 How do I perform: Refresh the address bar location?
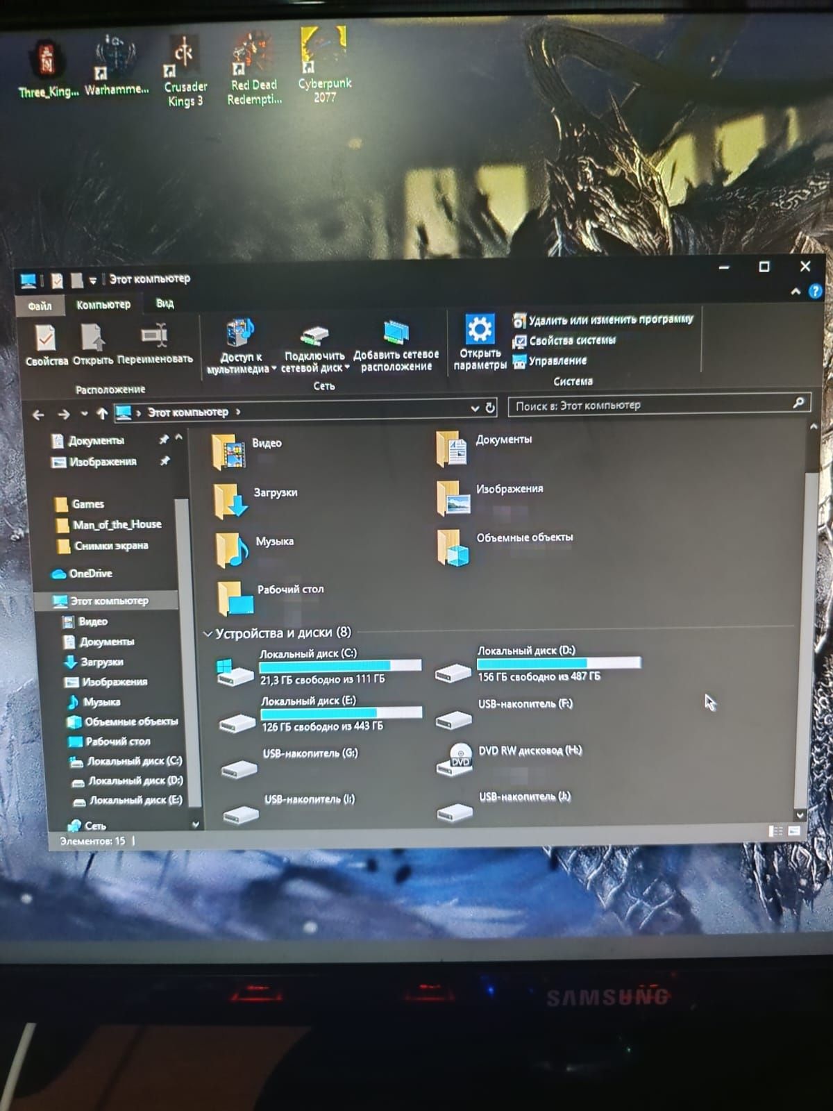tap(490, 408)
